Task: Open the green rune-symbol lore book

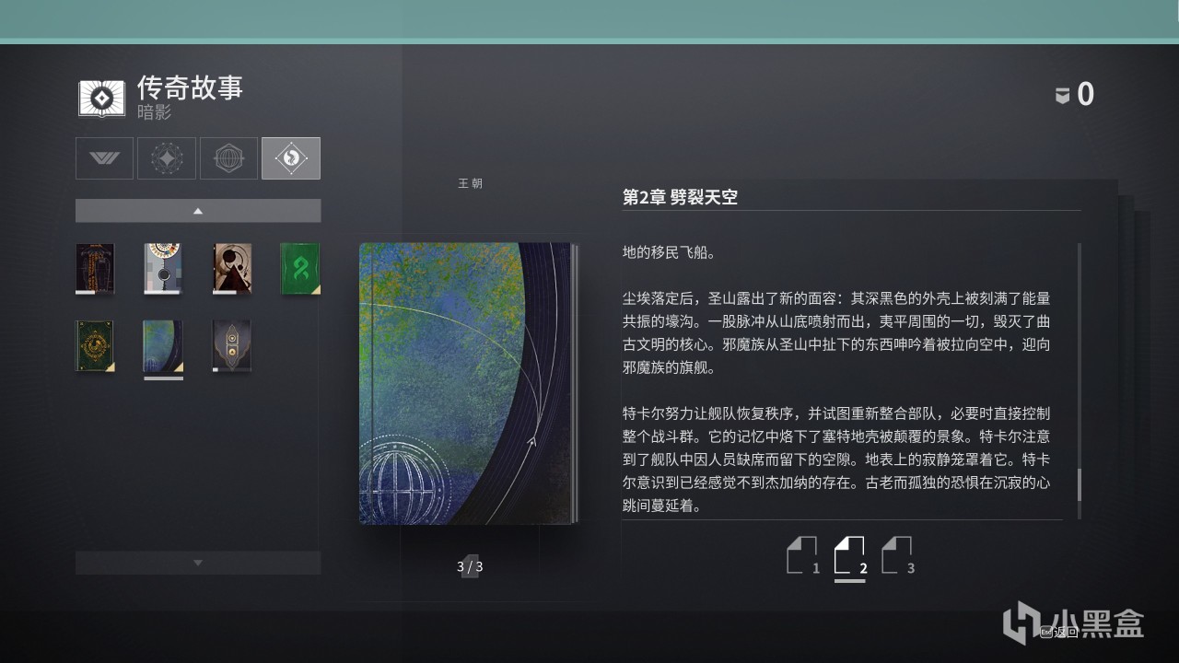Action: (x=300, y=269)
